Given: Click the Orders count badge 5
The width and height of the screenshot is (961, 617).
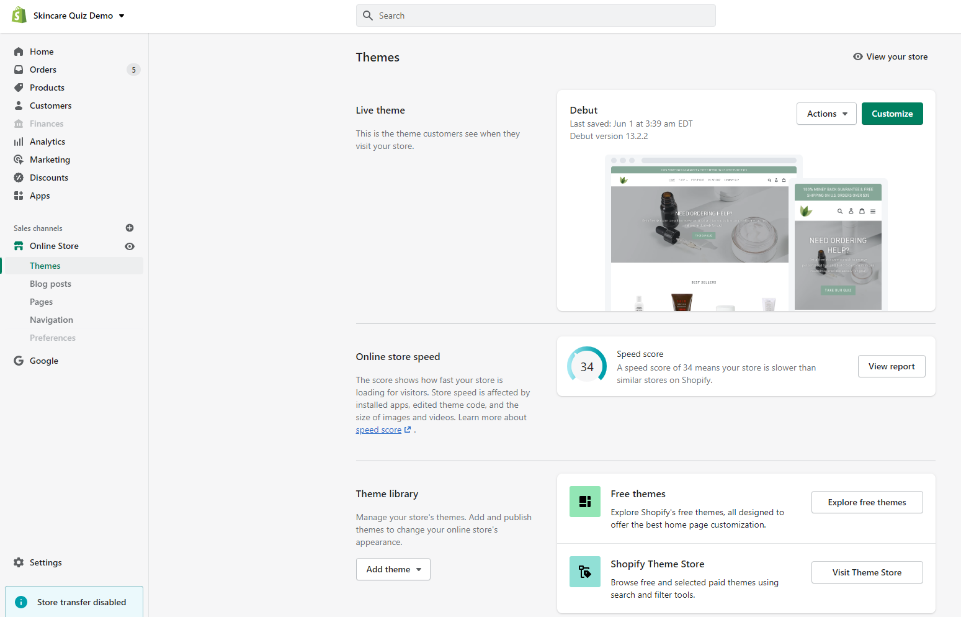Looking at the screenshot, I should [x=133, y=70].
